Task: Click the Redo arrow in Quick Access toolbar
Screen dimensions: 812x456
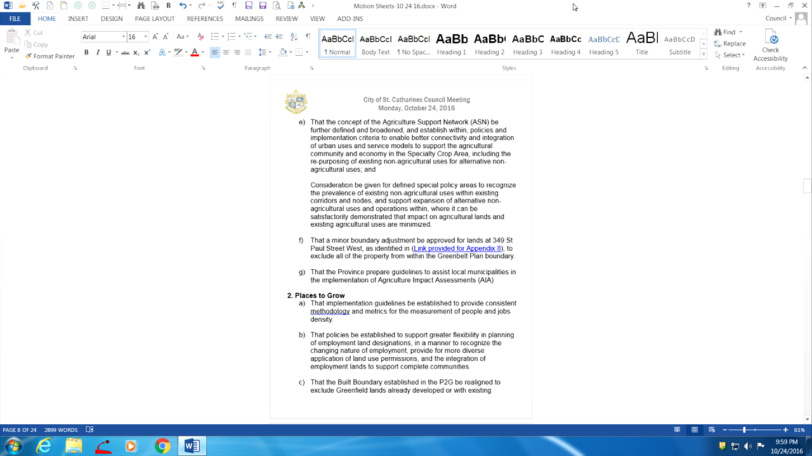Action: coord(201,6)
